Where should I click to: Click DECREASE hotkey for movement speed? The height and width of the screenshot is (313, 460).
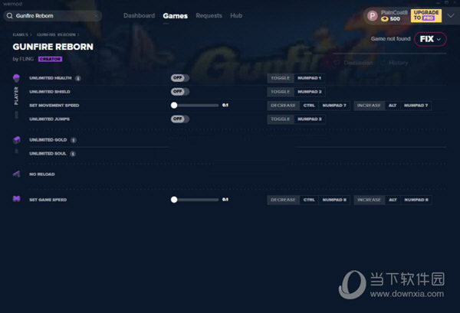(x=283, y=106)
